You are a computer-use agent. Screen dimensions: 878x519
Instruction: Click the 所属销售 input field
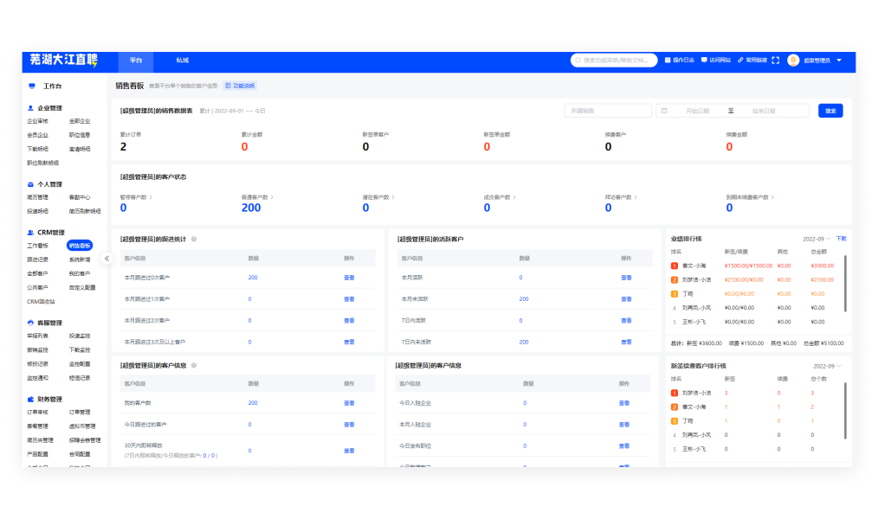point(607,111)
